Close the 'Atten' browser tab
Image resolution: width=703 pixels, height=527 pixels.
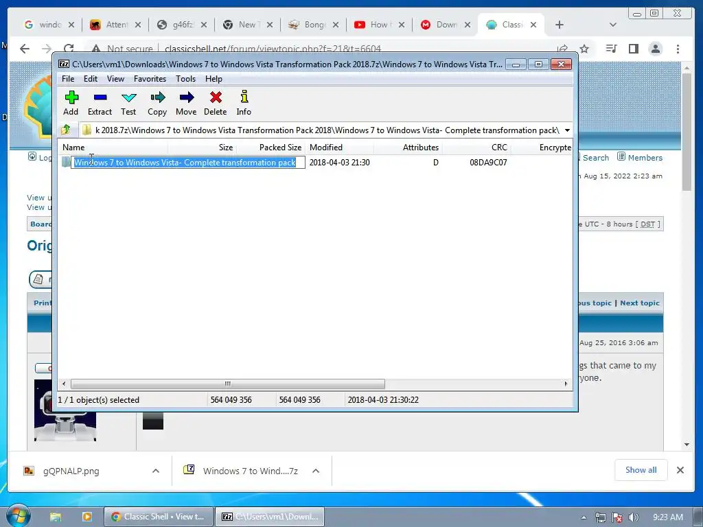137,25
